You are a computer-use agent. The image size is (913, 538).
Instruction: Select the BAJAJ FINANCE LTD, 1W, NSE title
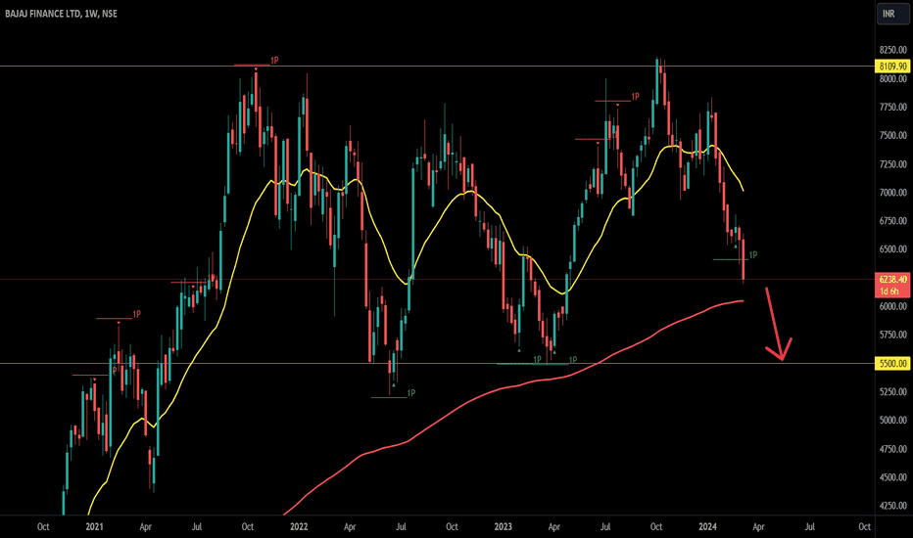pos(61,14)
